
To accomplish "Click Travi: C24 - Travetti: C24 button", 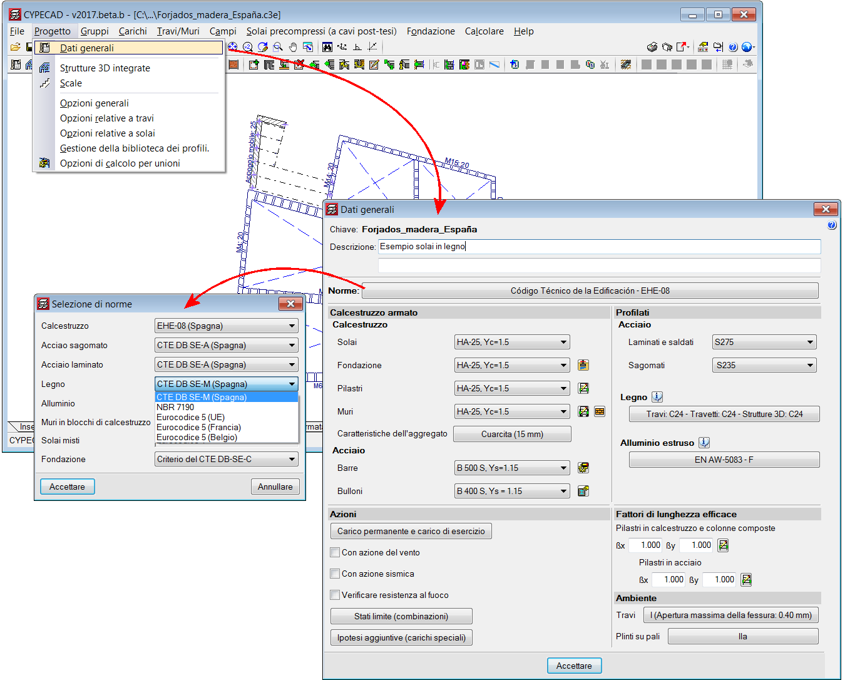I will [724, 414].
